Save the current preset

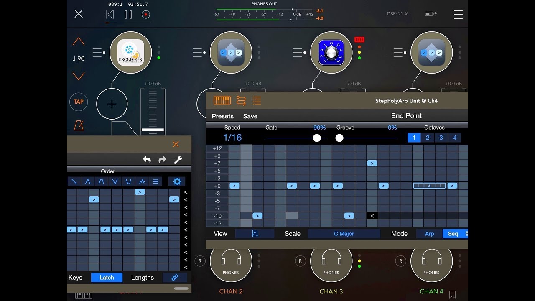click(x=250, y=116)
